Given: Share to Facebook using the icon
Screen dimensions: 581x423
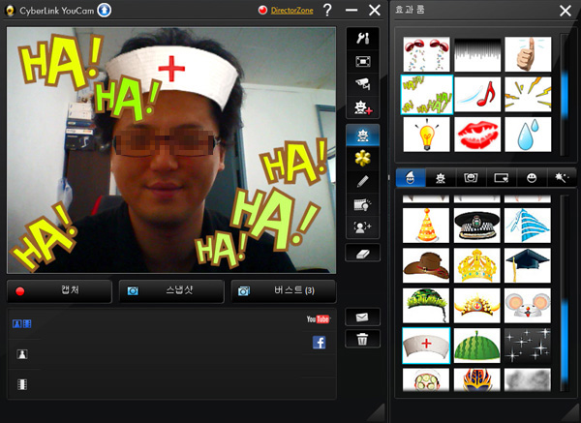Looking at the screenshot, I should [x=319, y=343].
